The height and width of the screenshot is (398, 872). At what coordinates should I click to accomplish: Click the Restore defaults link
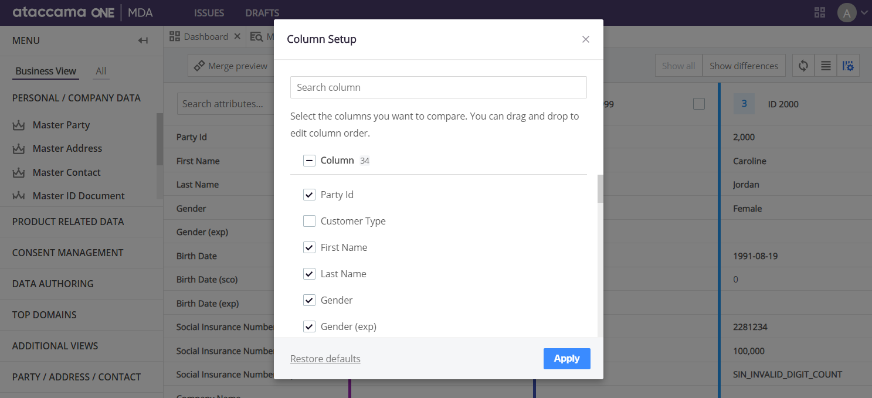(325, 359)
